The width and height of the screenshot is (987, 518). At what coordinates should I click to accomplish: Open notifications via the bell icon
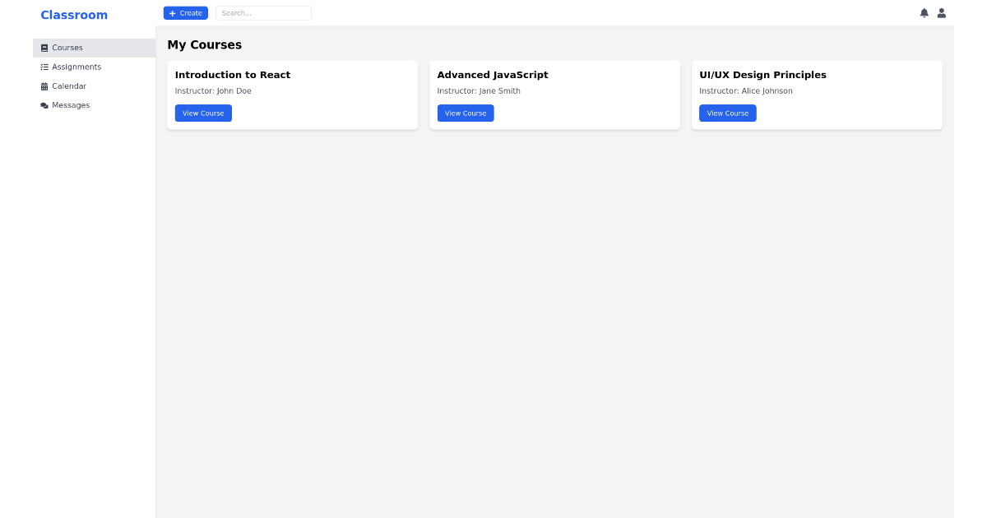(x=924, y=12)
